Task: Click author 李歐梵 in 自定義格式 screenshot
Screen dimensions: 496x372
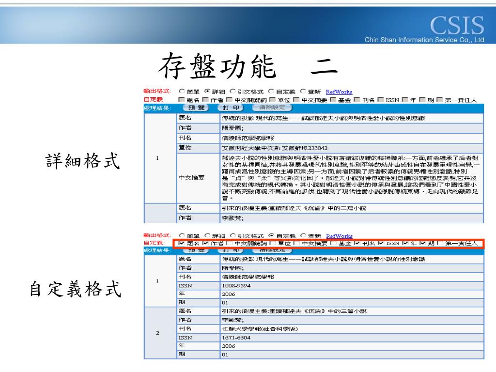Action: [x=232, y=320]
